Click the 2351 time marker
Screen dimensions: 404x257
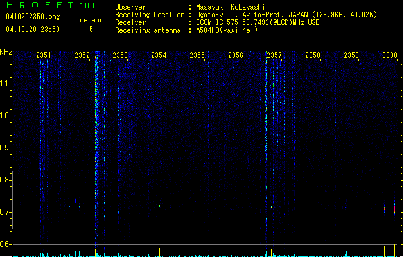pyautogui.click(x=44, y=55)
